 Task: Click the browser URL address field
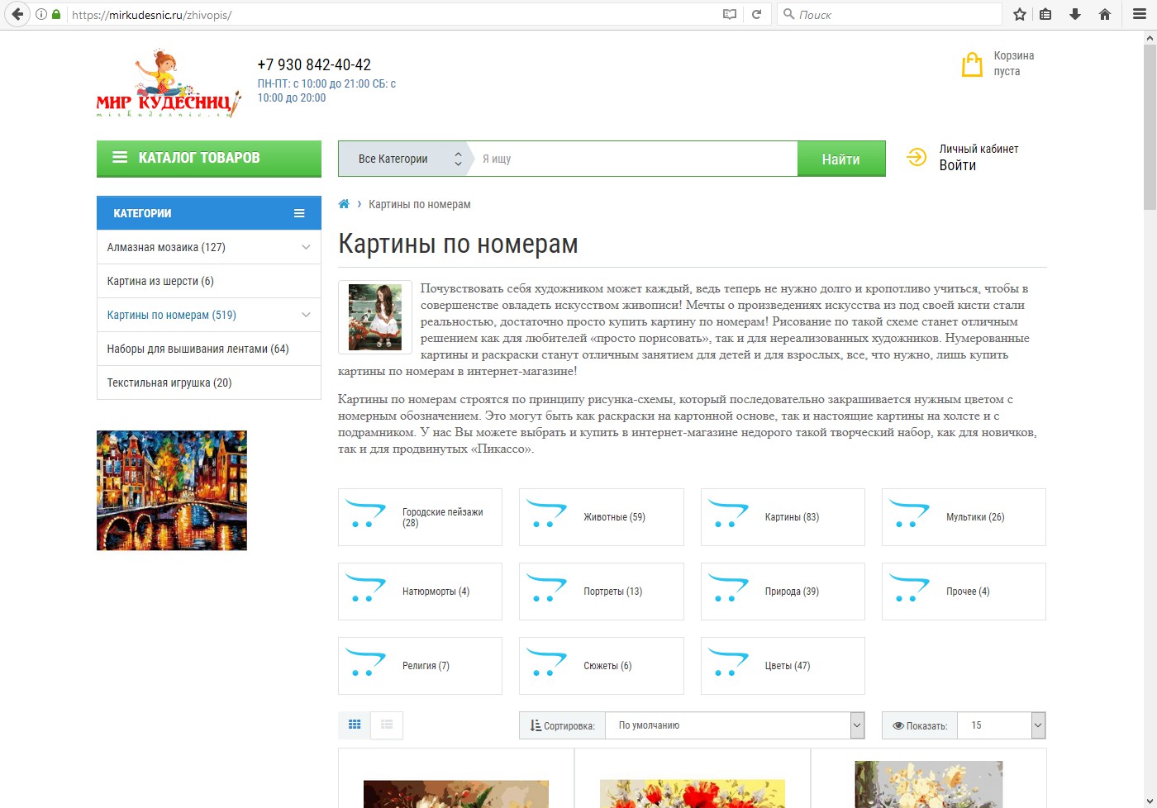pyautogui.click(x=393, y=14)
